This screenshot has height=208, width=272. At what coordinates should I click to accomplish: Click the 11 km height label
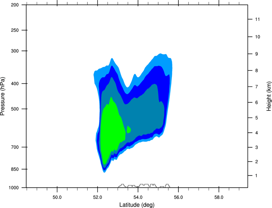[257, 19]
